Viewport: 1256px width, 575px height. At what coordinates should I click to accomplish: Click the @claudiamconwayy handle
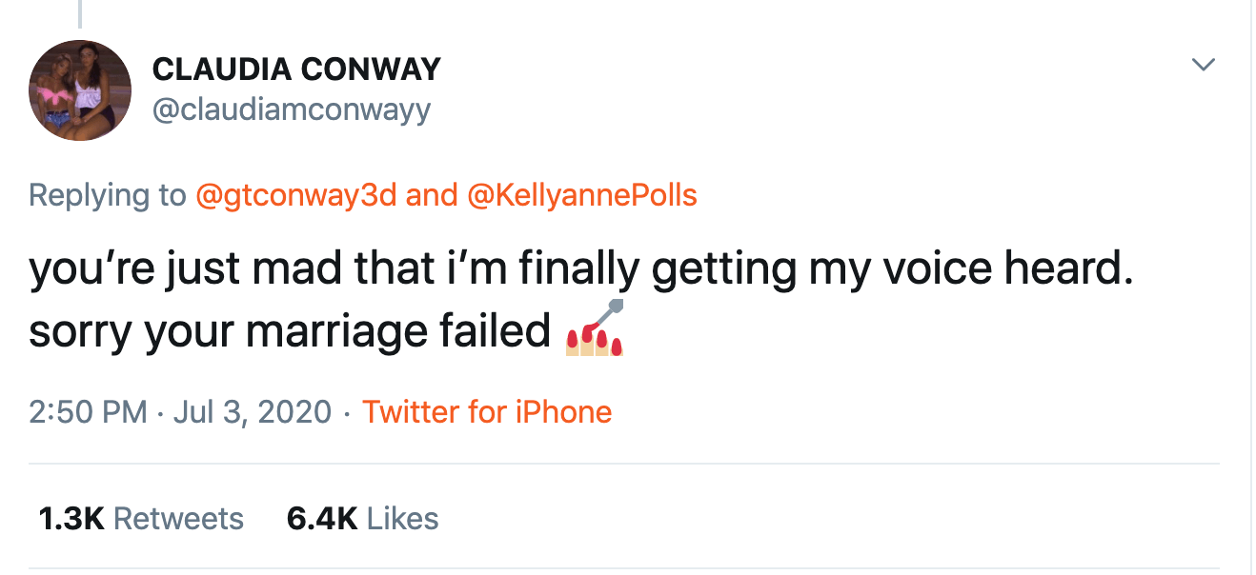(292, 110)
